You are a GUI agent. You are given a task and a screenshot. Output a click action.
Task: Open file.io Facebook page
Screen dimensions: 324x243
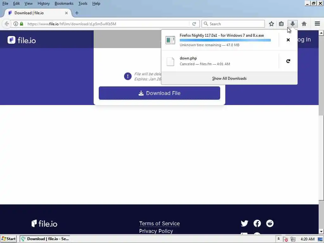257,223
